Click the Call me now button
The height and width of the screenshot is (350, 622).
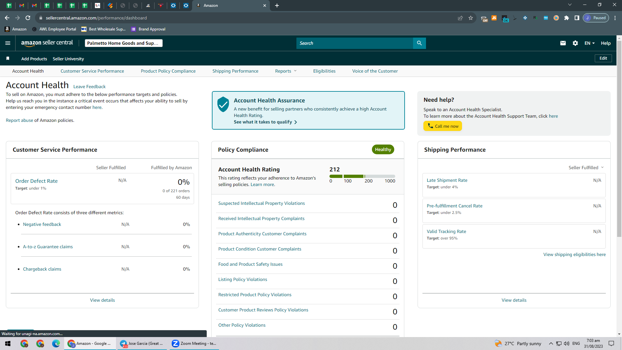click(443, 126)
